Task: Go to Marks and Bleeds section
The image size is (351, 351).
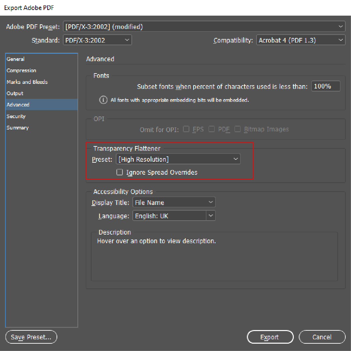Action: click(x=27, y=82)
